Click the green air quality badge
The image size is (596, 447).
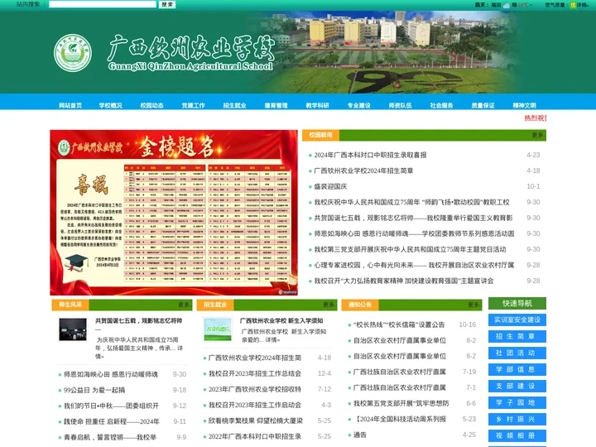point(573,5)
